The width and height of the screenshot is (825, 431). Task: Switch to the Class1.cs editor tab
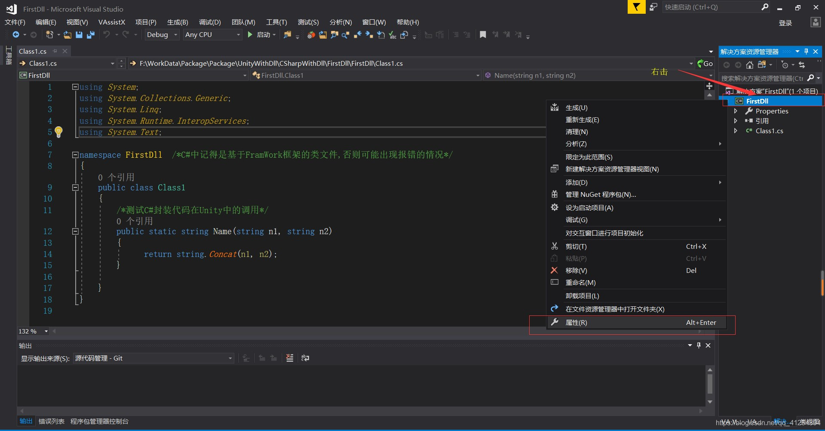pyautogui.click(x=33, y=51)
